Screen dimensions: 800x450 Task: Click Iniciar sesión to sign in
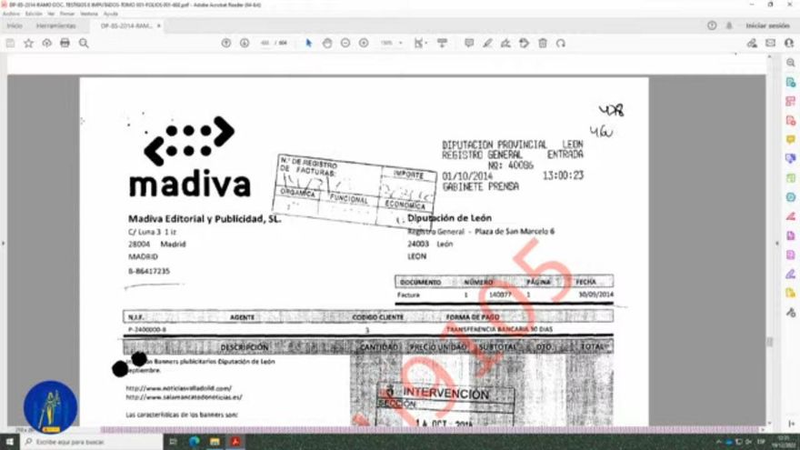pos(767,25)
